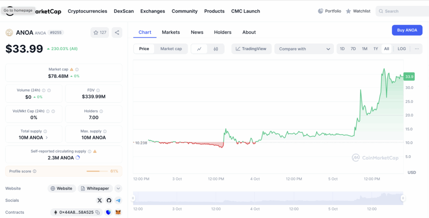Click the blue shield icon beside contract

109,213
